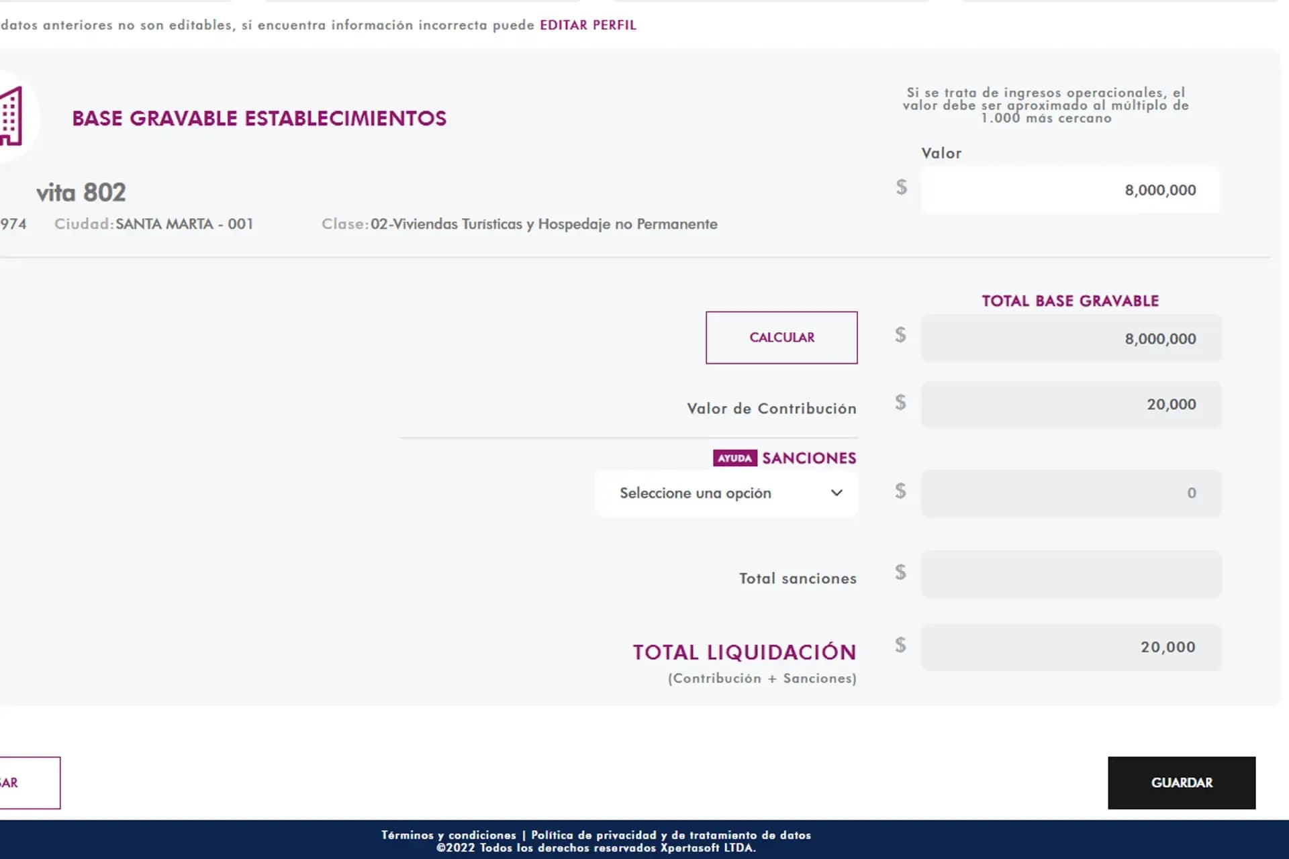Click the (Contribución + Sanciones) note
This screenshot has width=1289, height=859.
click(762, 678)
